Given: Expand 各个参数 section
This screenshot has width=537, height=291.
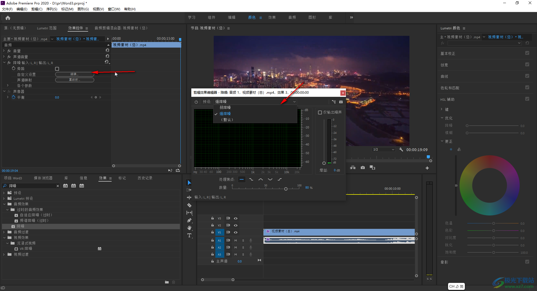Looking at the screenshot, I should [x=8, y=85].
